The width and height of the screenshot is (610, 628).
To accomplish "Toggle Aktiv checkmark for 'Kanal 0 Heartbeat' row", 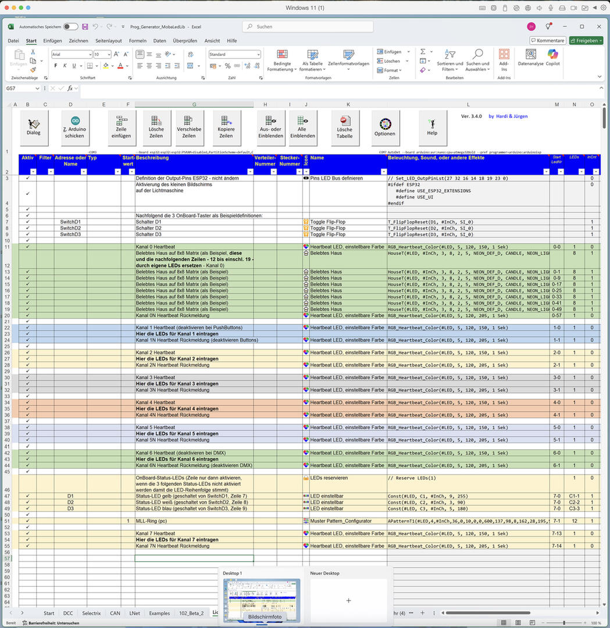I will point(27,247).
